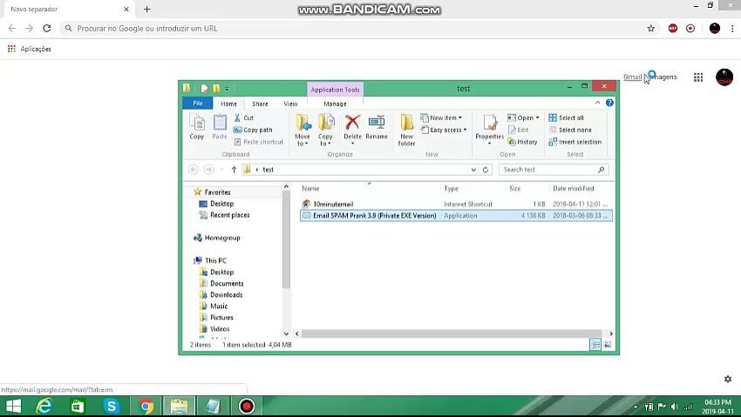Bookmark this tab with the star icon
Viewport: 741px width, 417px height.
point(650,29)
